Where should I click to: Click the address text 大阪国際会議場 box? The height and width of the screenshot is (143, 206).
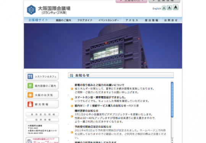point(42,130)
